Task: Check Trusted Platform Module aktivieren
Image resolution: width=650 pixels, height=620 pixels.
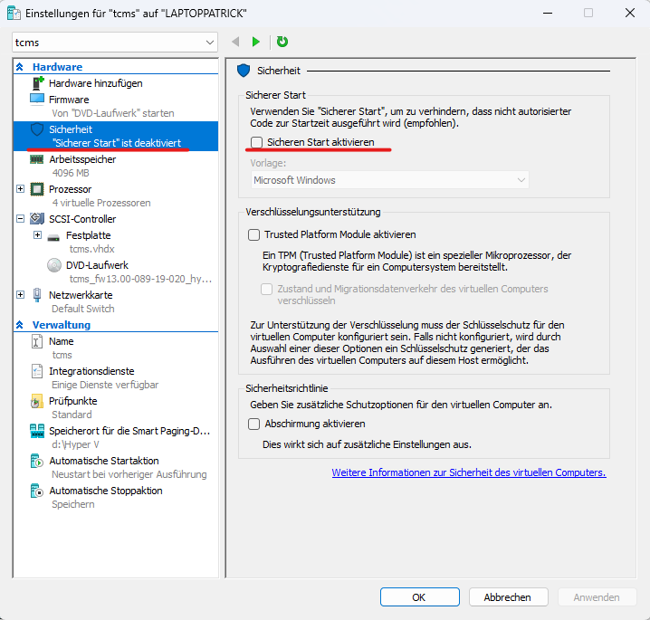Action: pyautogui.click(x=254, y=234)
